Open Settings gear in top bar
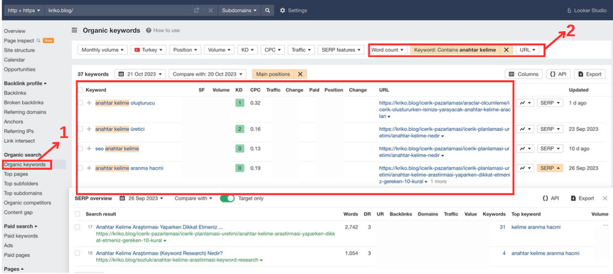 [x=293, y=10]
